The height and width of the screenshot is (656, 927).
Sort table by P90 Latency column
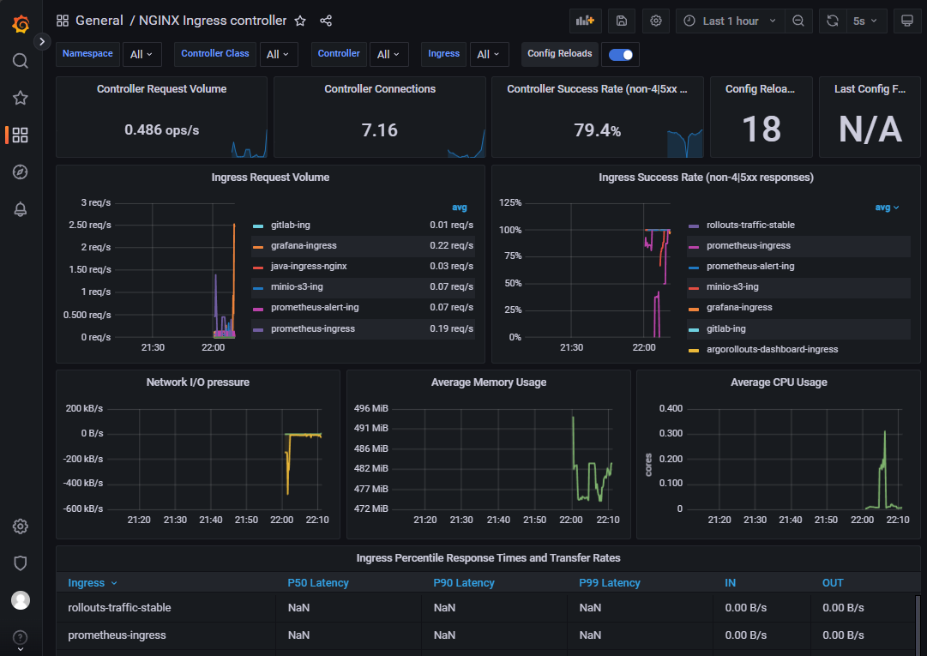[x=463, y=583]
